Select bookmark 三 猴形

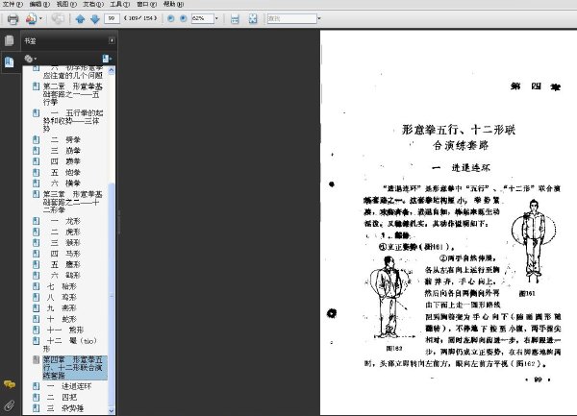[65, 242]
